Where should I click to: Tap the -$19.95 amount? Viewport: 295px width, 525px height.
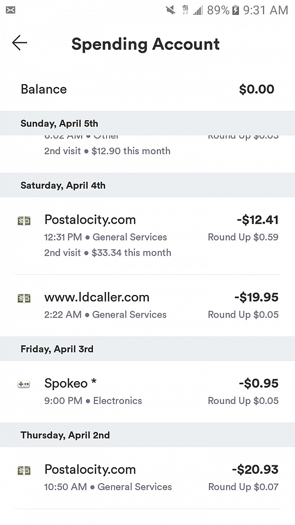[256, 297]
